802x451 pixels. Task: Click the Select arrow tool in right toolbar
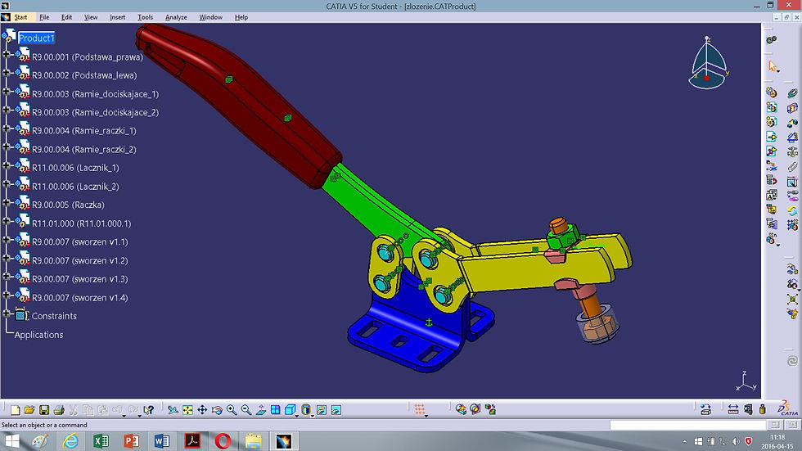(x=772, y=66)
